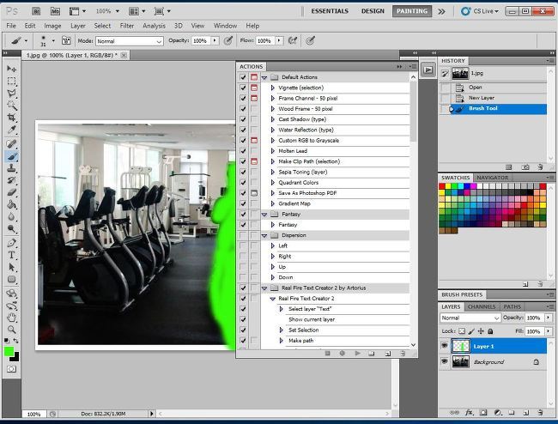Hide Layer 1 with its eye icon
The image size is (558, 424).
pos(444,346)
